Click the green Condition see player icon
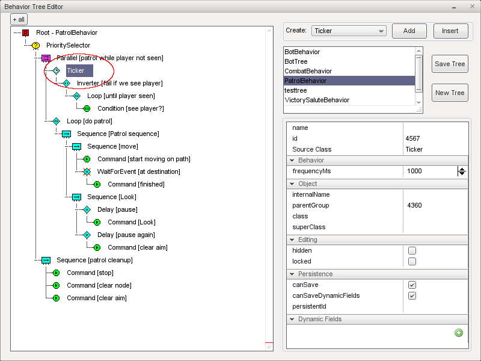This screenshot has height=361, width=481. 87,108
